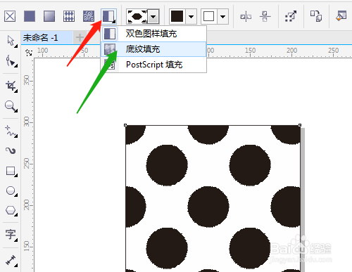This screenshot has width=352, height=272.
Task: Select the Freehand drawing tool
Action: pyautogui.click(x=11, y=131)
